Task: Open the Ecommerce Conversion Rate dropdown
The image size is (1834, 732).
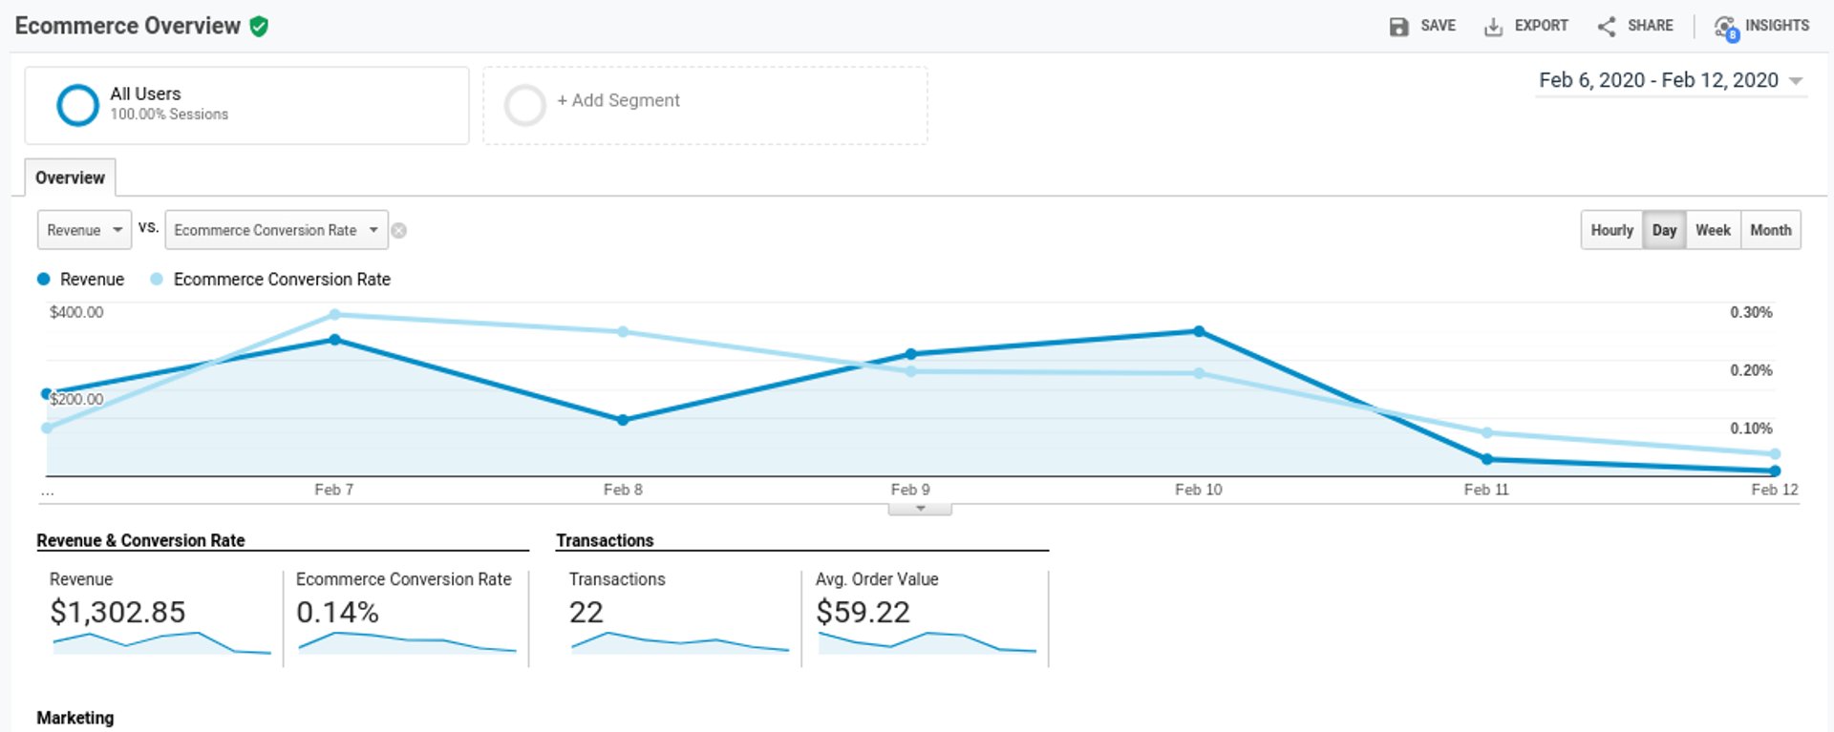Action: (276, 230)
